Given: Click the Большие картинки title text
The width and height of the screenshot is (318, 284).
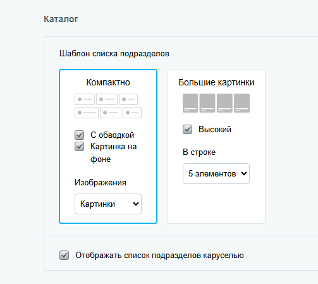Looking at the screenshot, I should coord(216,82).
